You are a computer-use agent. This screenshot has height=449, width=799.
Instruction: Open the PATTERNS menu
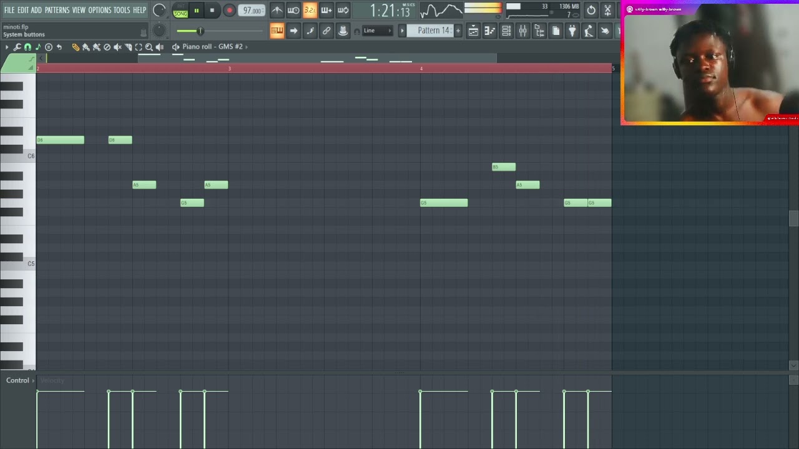pos(57,10)
